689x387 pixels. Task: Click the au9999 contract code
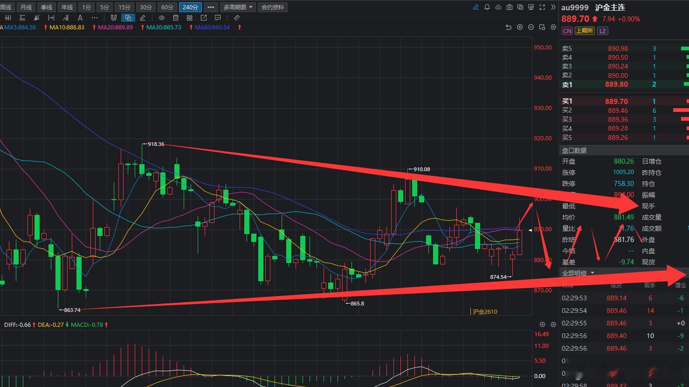575,7
